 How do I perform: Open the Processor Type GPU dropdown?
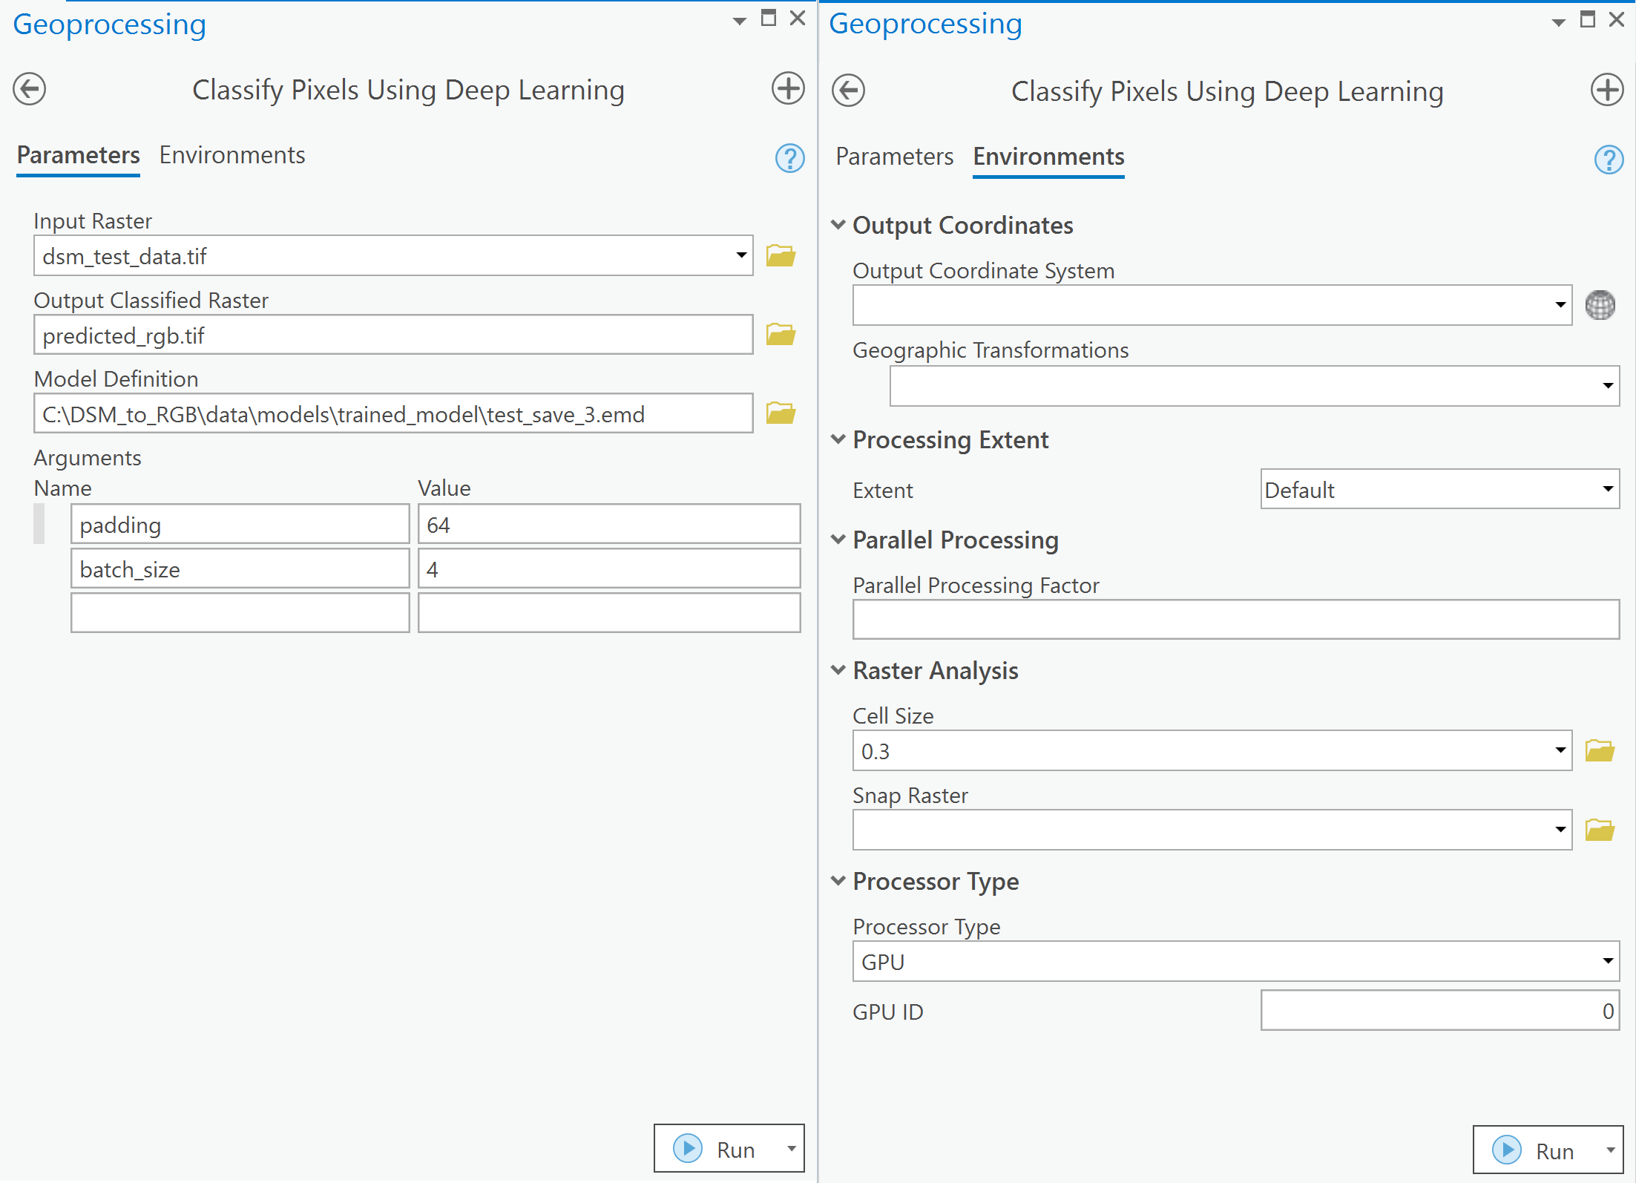pos(1607,961)
